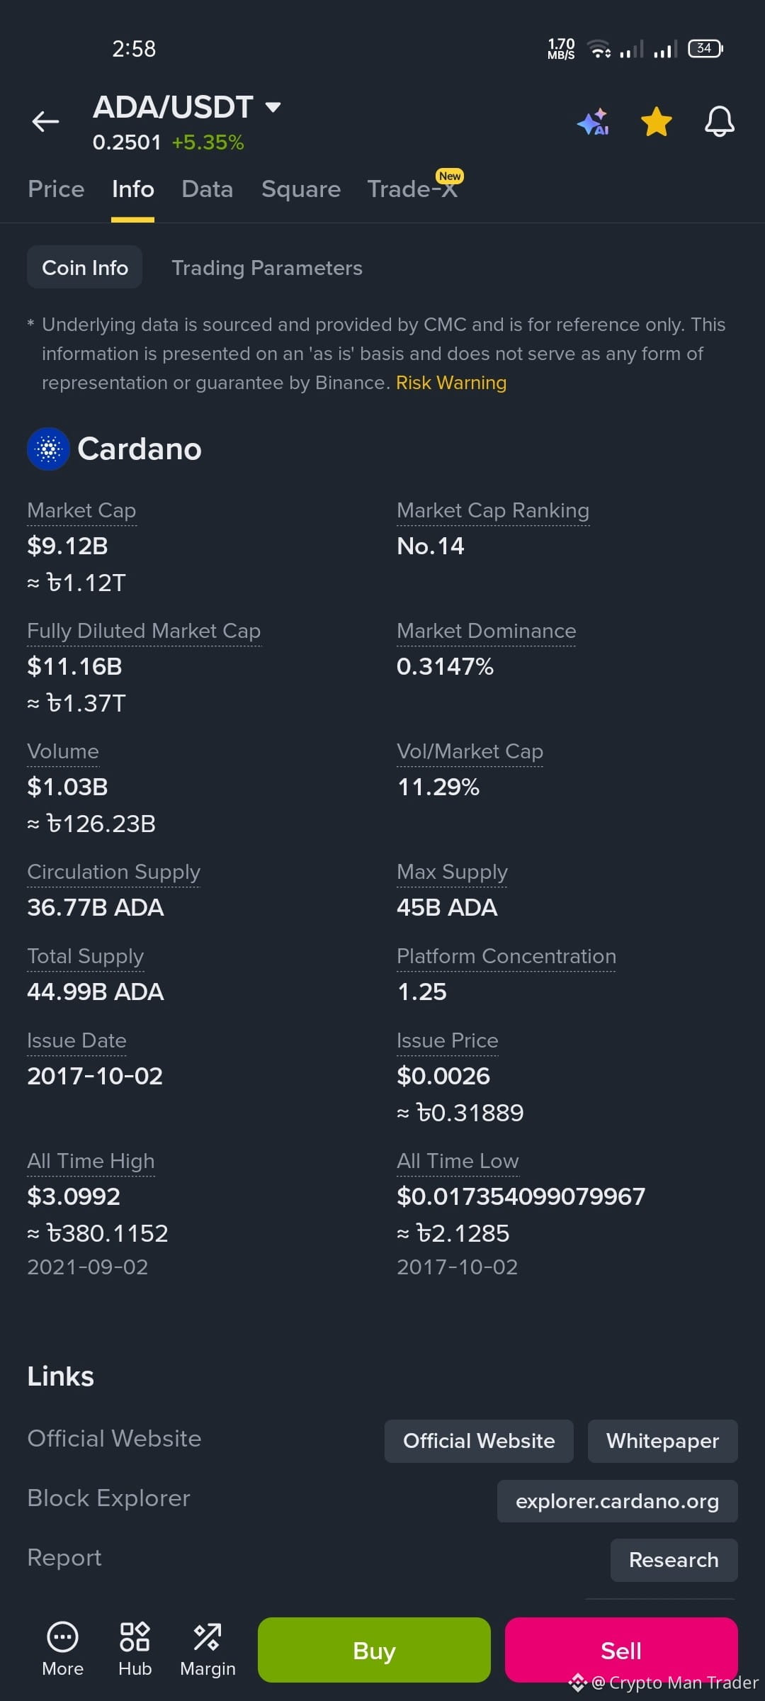Select the Trading Parameters toggle
This screenshot has width=765, height=1701.
coord(267,268)
